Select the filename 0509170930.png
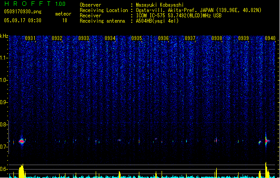The height and width of the screenshot is (178, 280). 23,12
